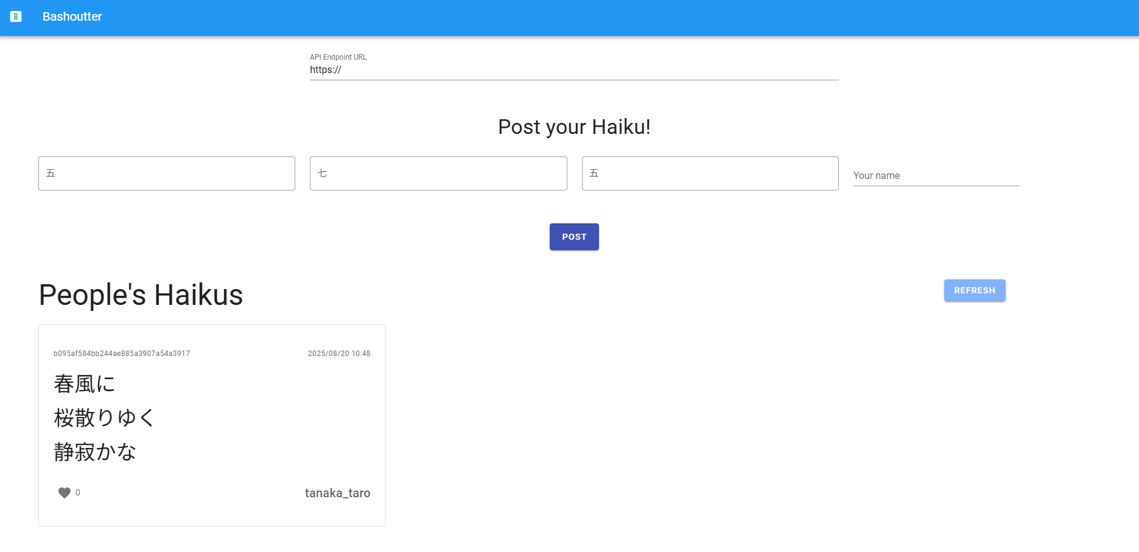Viewport: 1139px width, 552px height.
Task: Click the 2025/08/20 10:48 timestamp
Action: (339, 354)
